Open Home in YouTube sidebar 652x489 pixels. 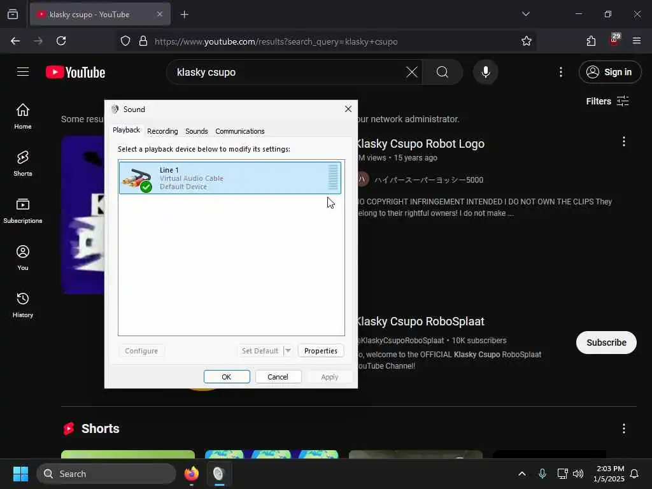coord(23,117)
